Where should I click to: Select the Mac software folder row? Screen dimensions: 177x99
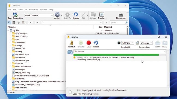coord(21,88)
